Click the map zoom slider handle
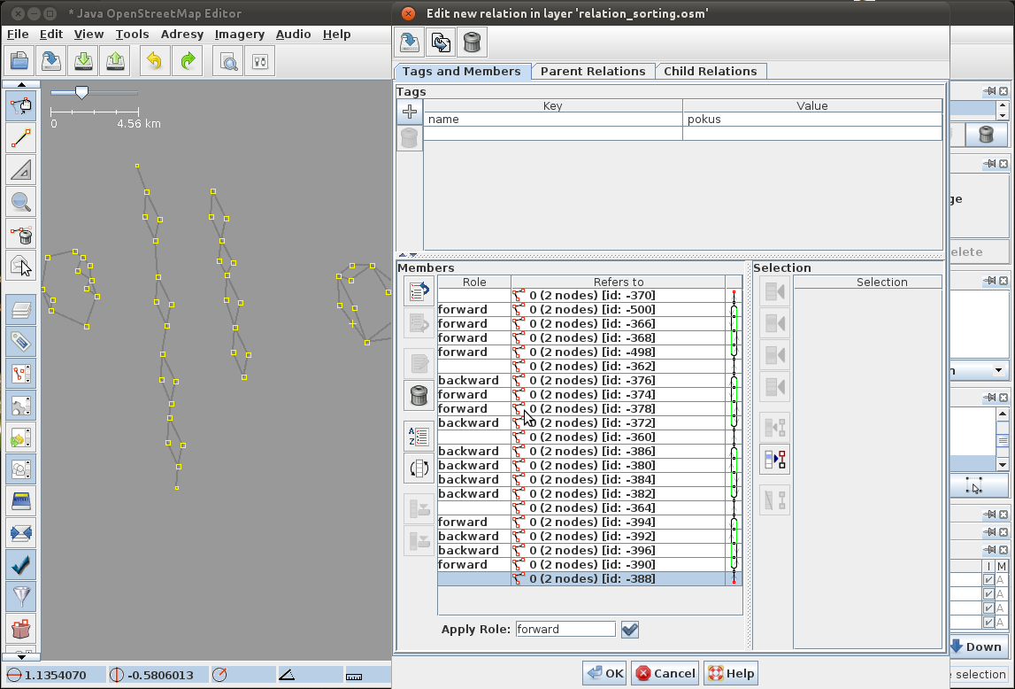 (x=81, y=92)
